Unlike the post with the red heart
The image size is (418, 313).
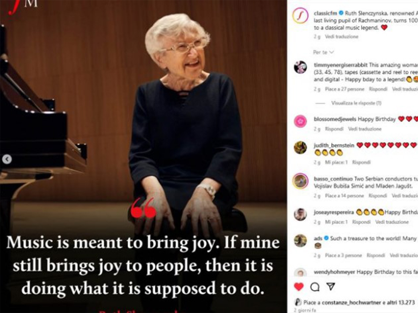[299, 287]
